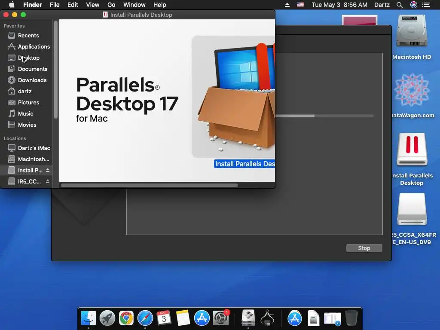
Task: Click the Parallels proxy icon in the title bar
Action: 105,15
